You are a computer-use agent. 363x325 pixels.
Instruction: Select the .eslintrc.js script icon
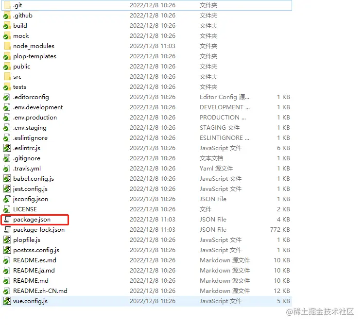tap(7, 148)
